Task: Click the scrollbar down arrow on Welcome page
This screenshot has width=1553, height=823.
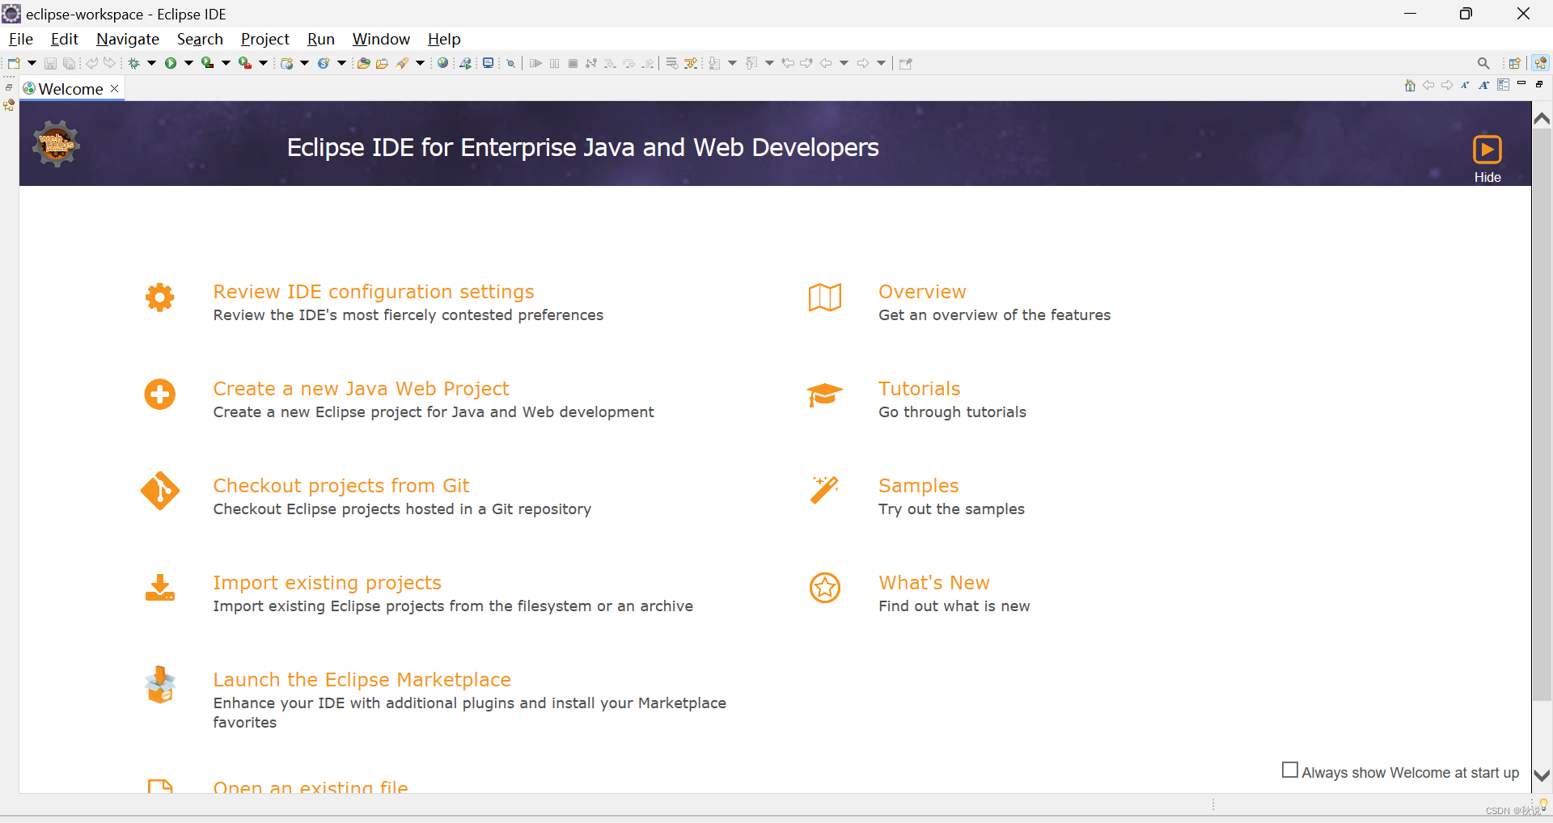Action: click(1542, 775)
